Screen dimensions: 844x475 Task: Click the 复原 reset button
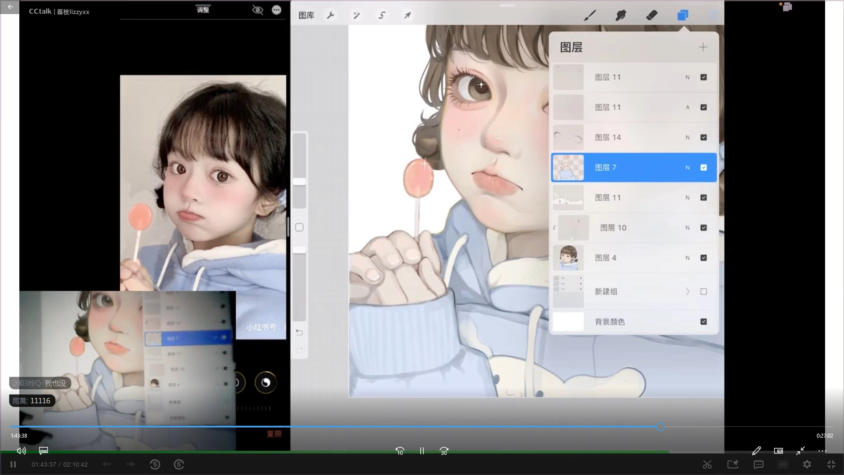274,434
